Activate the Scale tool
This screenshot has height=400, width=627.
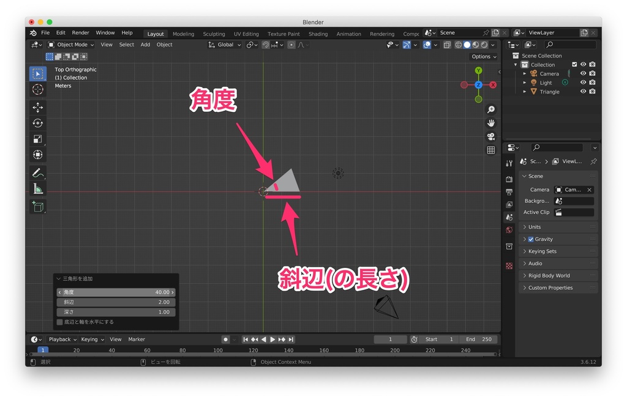click(38, 138)
